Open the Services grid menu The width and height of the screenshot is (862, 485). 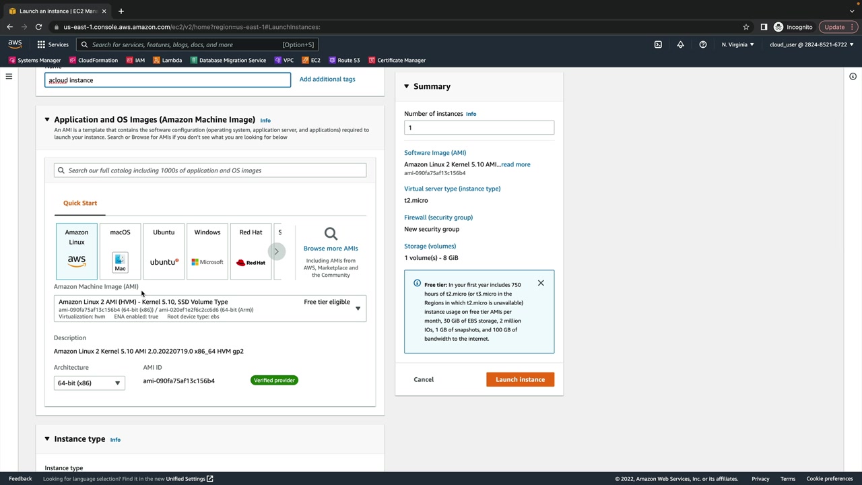pos(53,44)
